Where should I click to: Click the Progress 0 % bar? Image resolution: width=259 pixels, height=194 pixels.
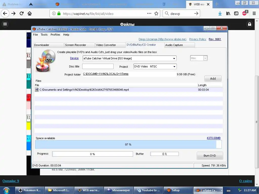(x=93, y=154)
